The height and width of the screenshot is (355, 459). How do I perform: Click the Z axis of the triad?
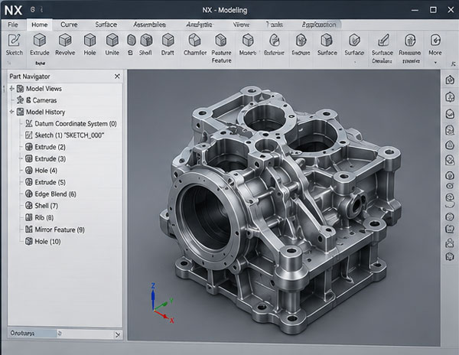click(x=153, y=296)
